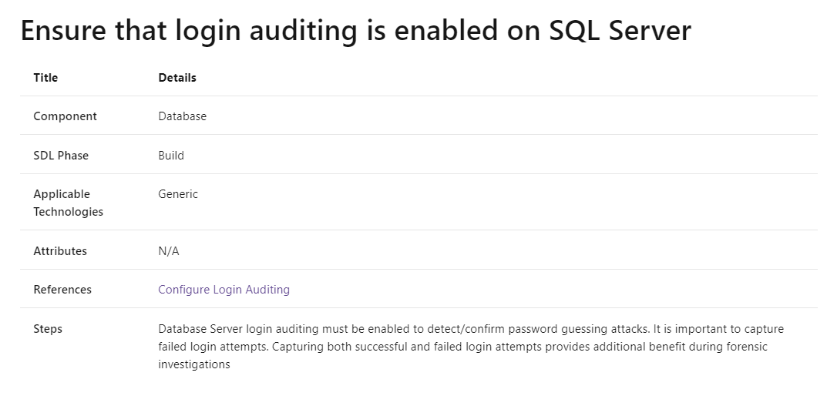Viewport: 827px width, 396px height.
Task: Select the Title column header
Action: (45, 78)
